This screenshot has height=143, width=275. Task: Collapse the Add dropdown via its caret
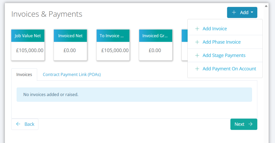point(252,12)
